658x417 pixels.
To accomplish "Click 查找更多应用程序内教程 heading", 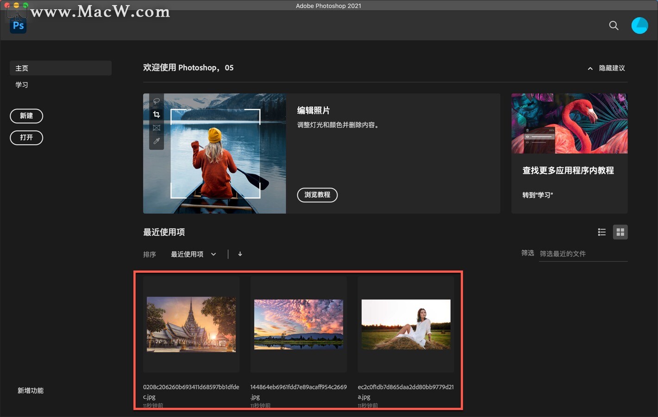I will click(x=568, y=171).
